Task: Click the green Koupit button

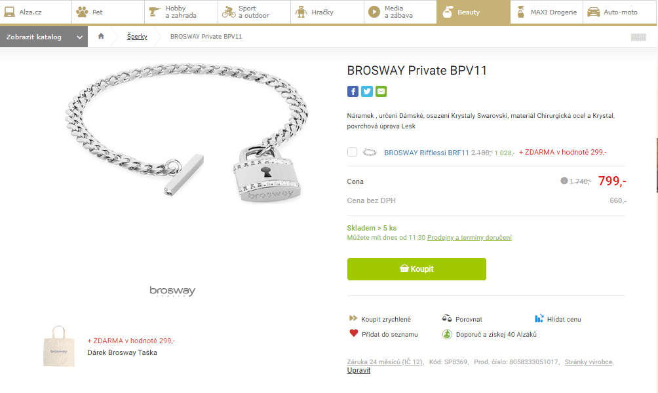Action: (x=416, y=269)
